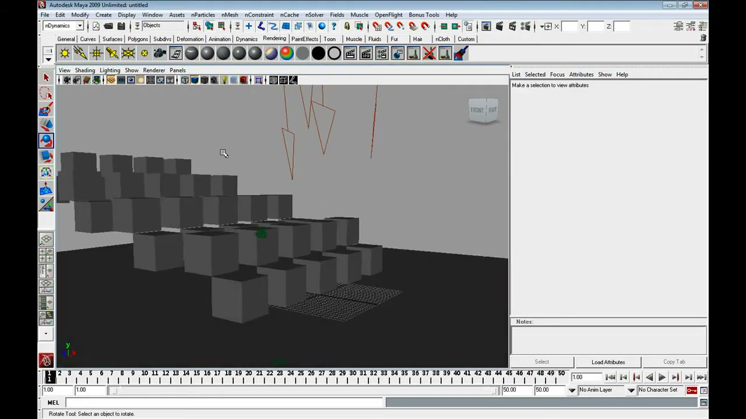
Task: Open the shelf menu arrow
Action: click(x=48, y=59)
